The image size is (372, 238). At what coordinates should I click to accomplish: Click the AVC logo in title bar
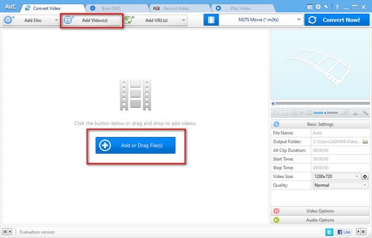click(11, 7)
